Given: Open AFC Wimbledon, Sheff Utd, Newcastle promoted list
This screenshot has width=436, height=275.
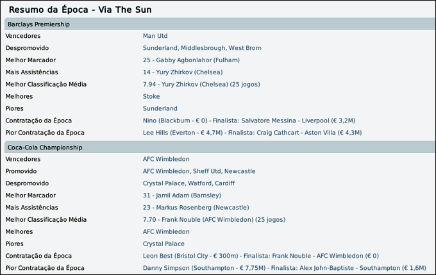Looking at the screenshot, I should [x=199, y=171].
